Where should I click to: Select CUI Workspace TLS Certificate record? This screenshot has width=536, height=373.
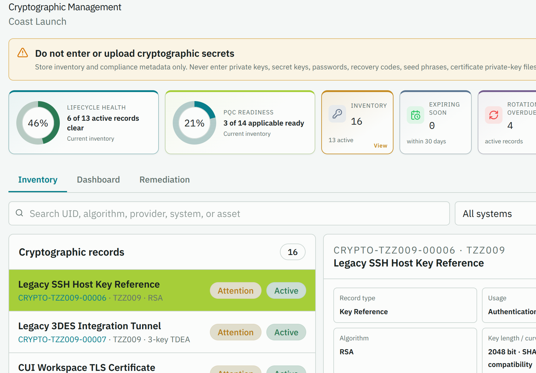(x=162, y=363)
